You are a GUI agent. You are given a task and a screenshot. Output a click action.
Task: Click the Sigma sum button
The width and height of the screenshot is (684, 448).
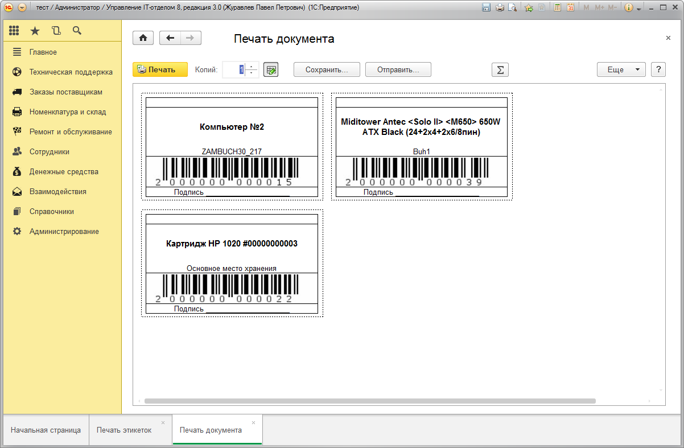pos(500,69)
